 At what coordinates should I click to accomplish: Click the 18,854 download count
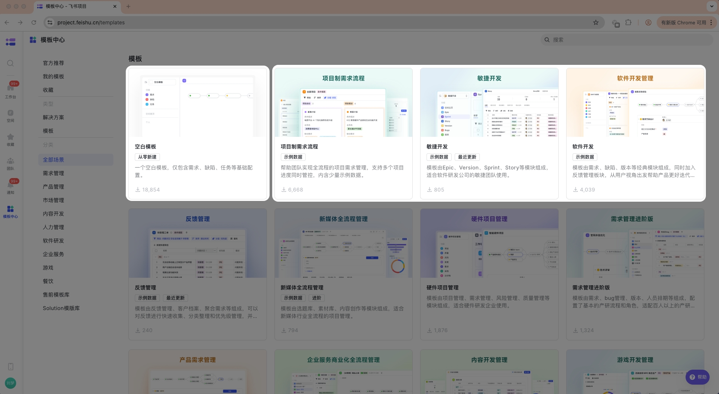click(151, 190)
